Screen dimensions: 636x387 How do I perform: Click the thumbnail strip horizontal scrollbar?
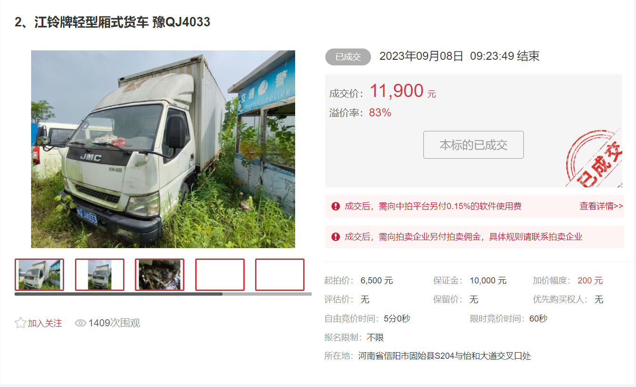[163, 294]
